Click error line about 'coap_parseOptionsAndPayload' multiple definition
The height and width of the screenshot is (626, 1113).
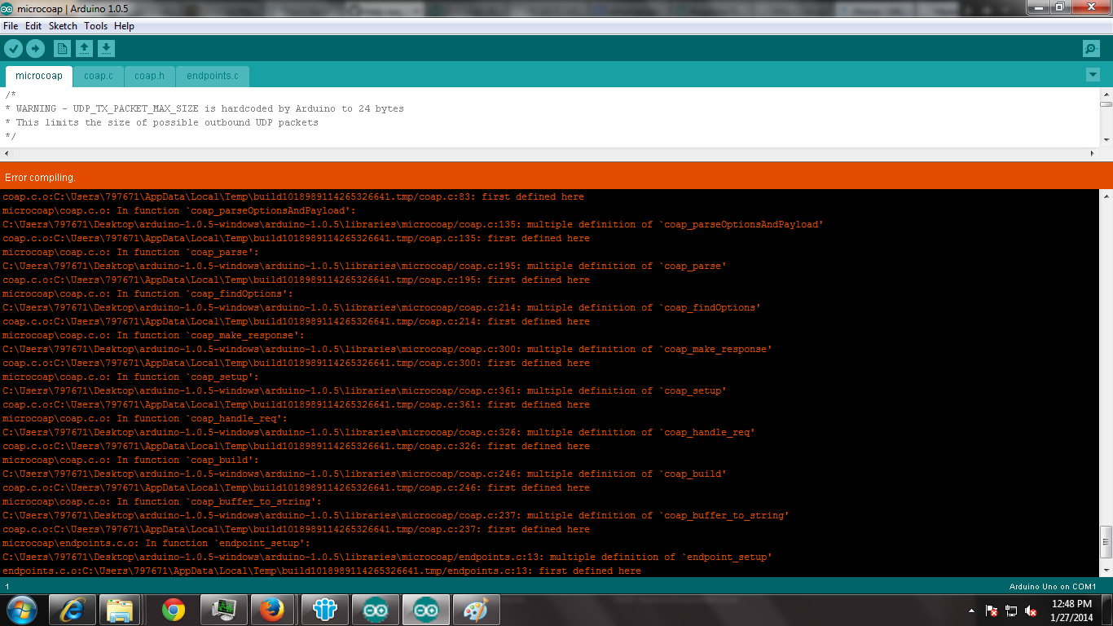click(x=413, y=224)
